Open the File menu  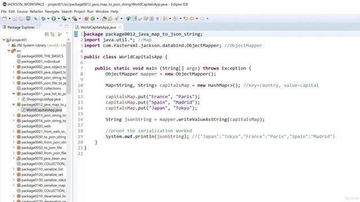[4, 11]
